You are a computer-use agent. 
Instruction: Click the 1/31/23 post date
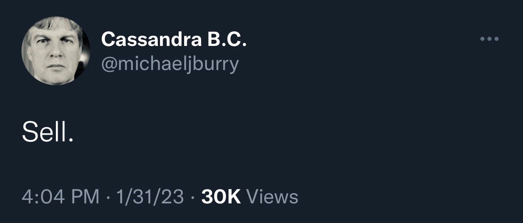coord(150,197)
